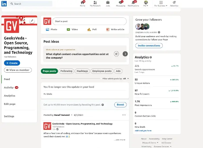The height and width of the screenshot is (148, 203).
Task: Click Invite connections button
Action: tap(149, 46)
